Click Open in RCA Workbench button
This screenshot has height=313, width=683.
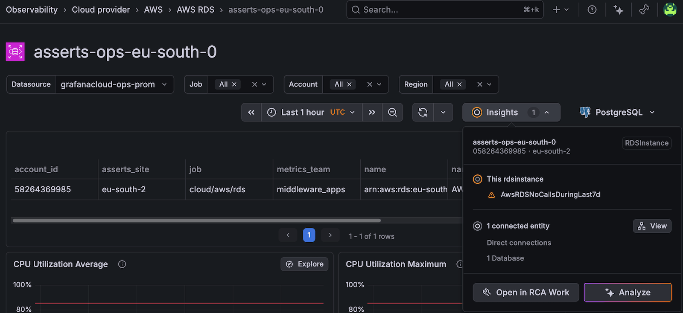coord(525,293)
